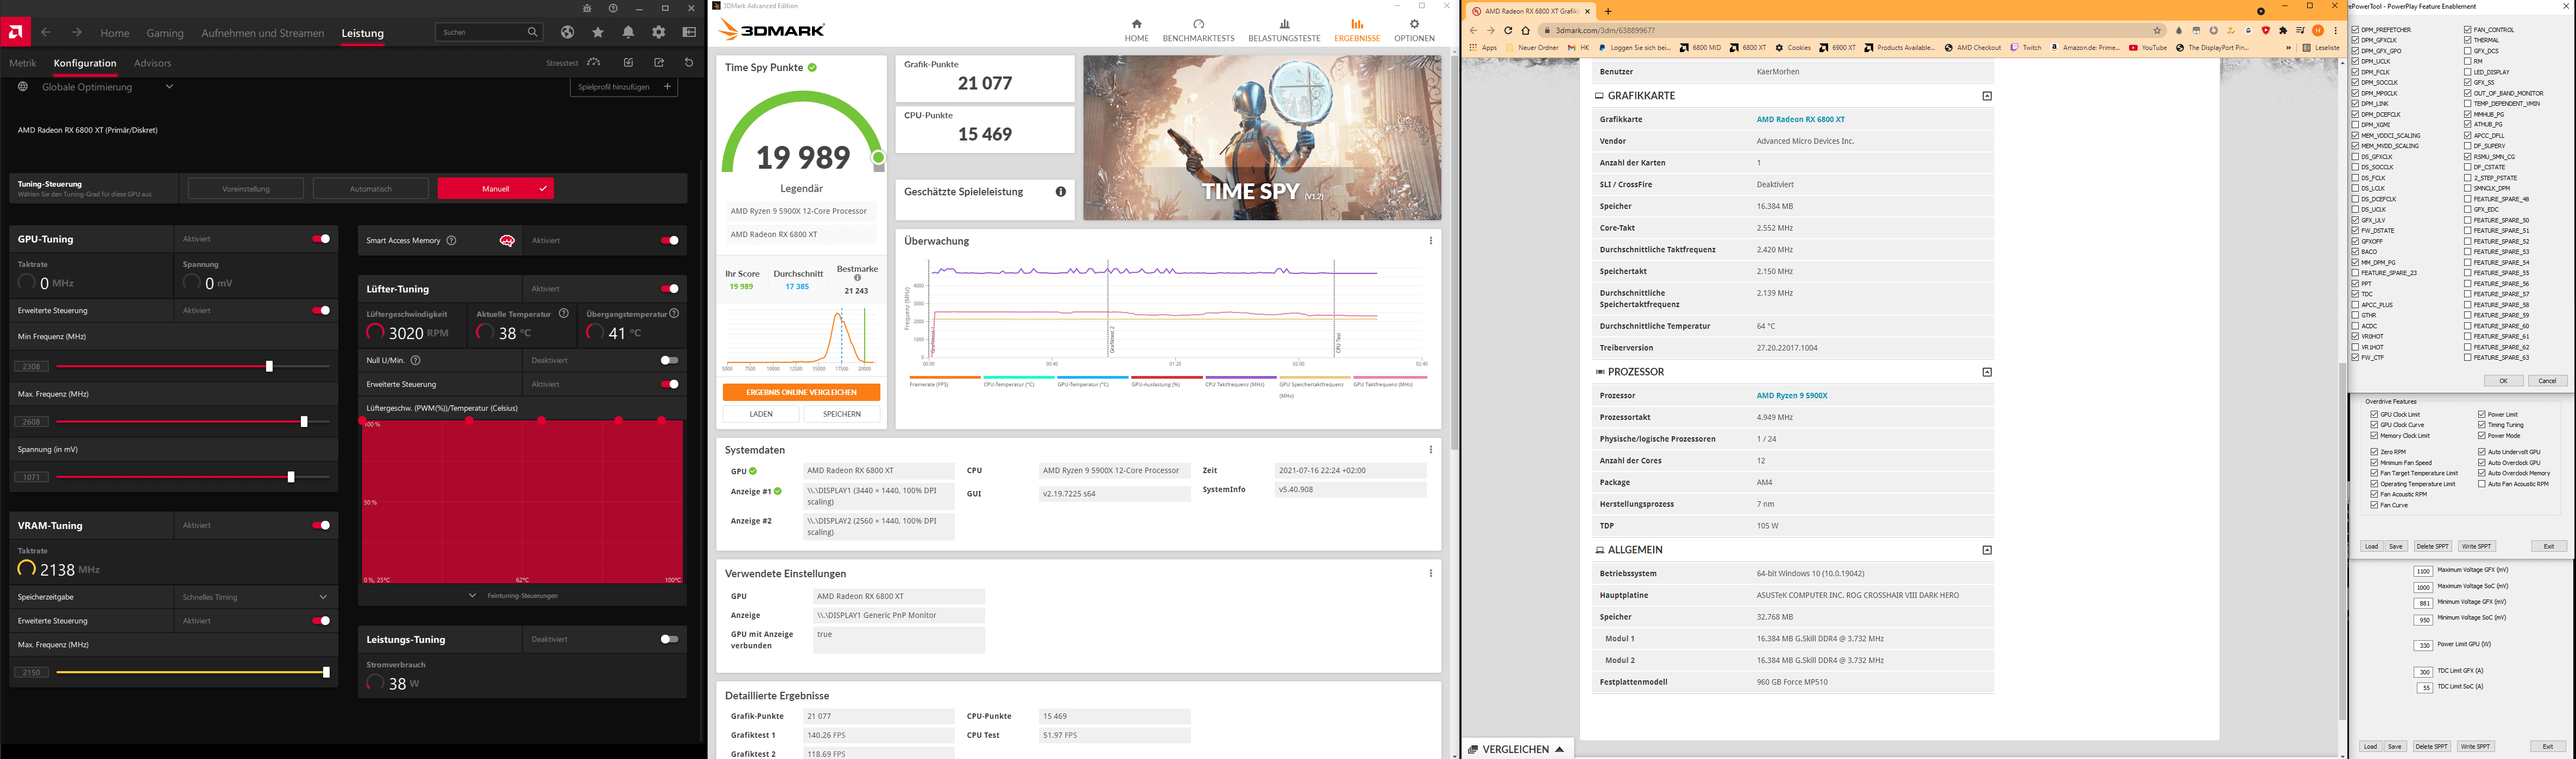Enable the Null U/Min. switch
The image size is (2576, 759).
tap(669, 361)
